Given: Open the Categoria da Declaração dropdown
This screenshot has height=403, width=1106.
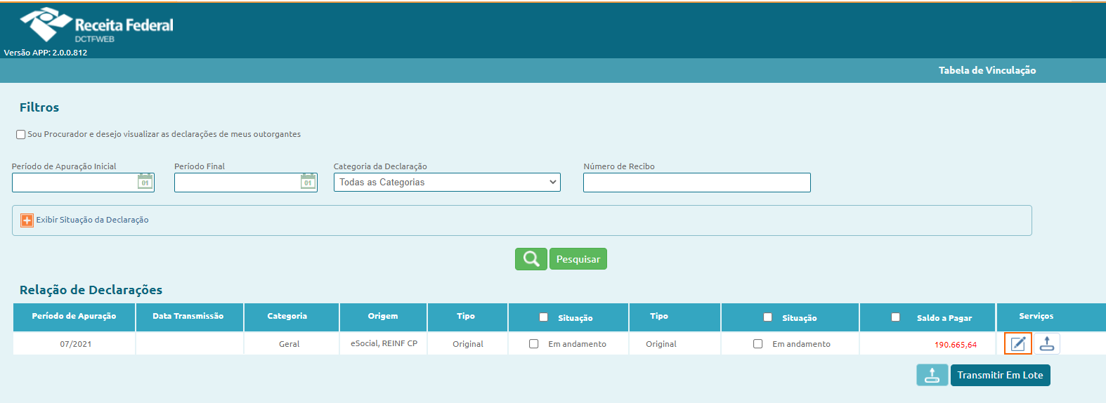Looking at the screenshot, I should pyautogui.click(x=447, y=183).
